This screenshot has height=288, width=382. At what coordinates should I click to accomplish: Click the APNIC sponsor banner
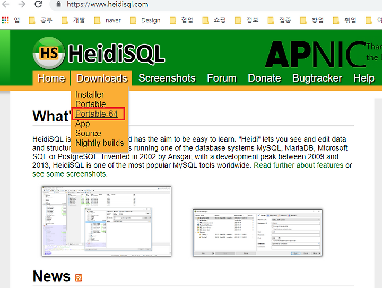tap(316, 54)
